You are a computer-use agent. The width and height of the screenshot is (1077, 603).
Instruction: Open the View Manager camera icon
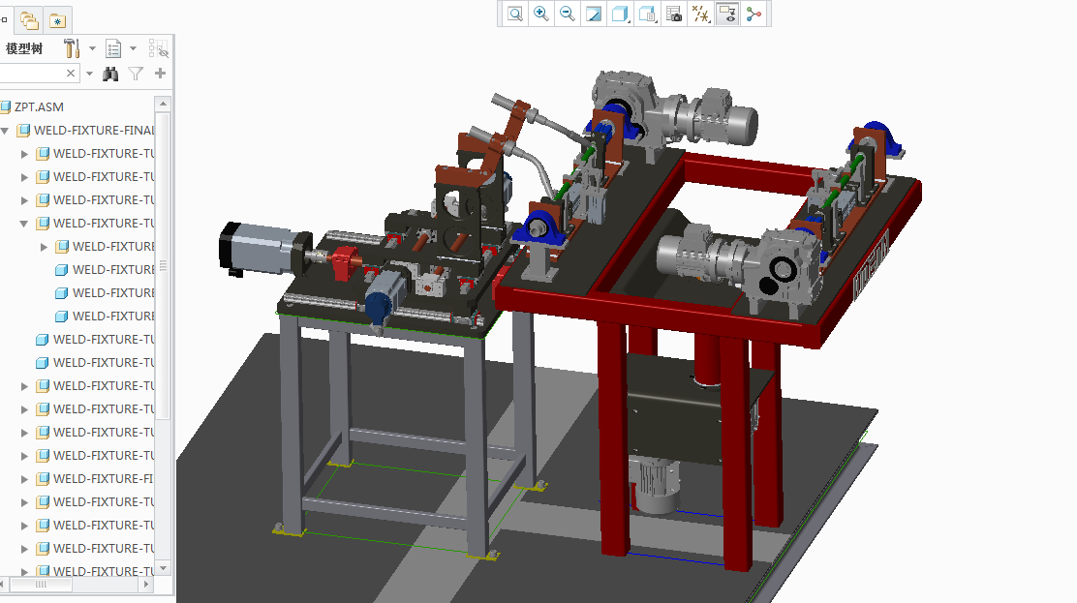(674, 14)
